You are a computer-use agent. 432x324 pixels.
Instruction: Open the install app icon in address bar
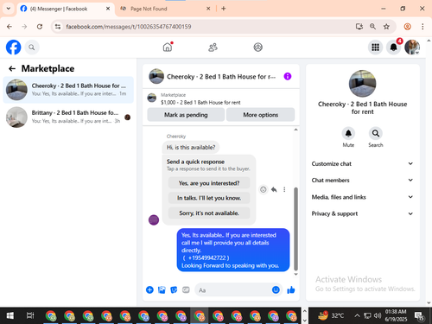coord(359,27)
